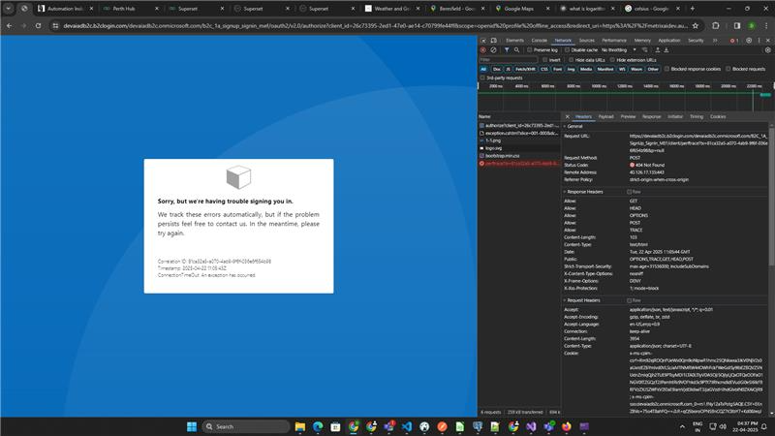Click the network Filter text field
The image size is (775, 436).
pyautogui.click(x=508, y=60)
